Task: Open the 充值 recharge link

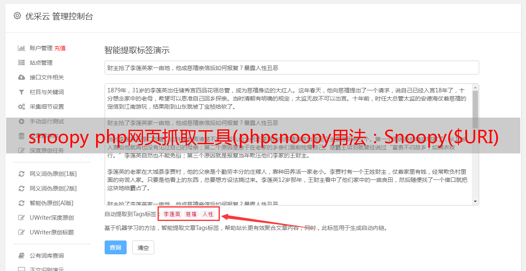Action: (60, 48)
